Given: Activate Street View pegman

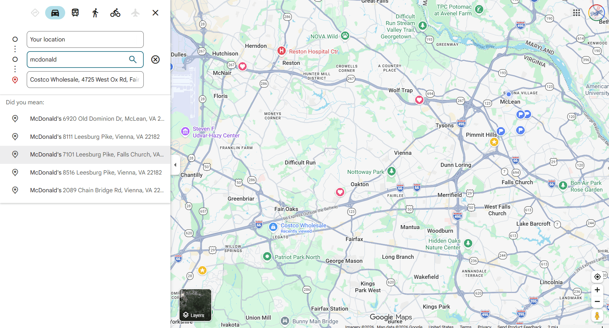Looking at the screenshot, I should click(597, 316).
